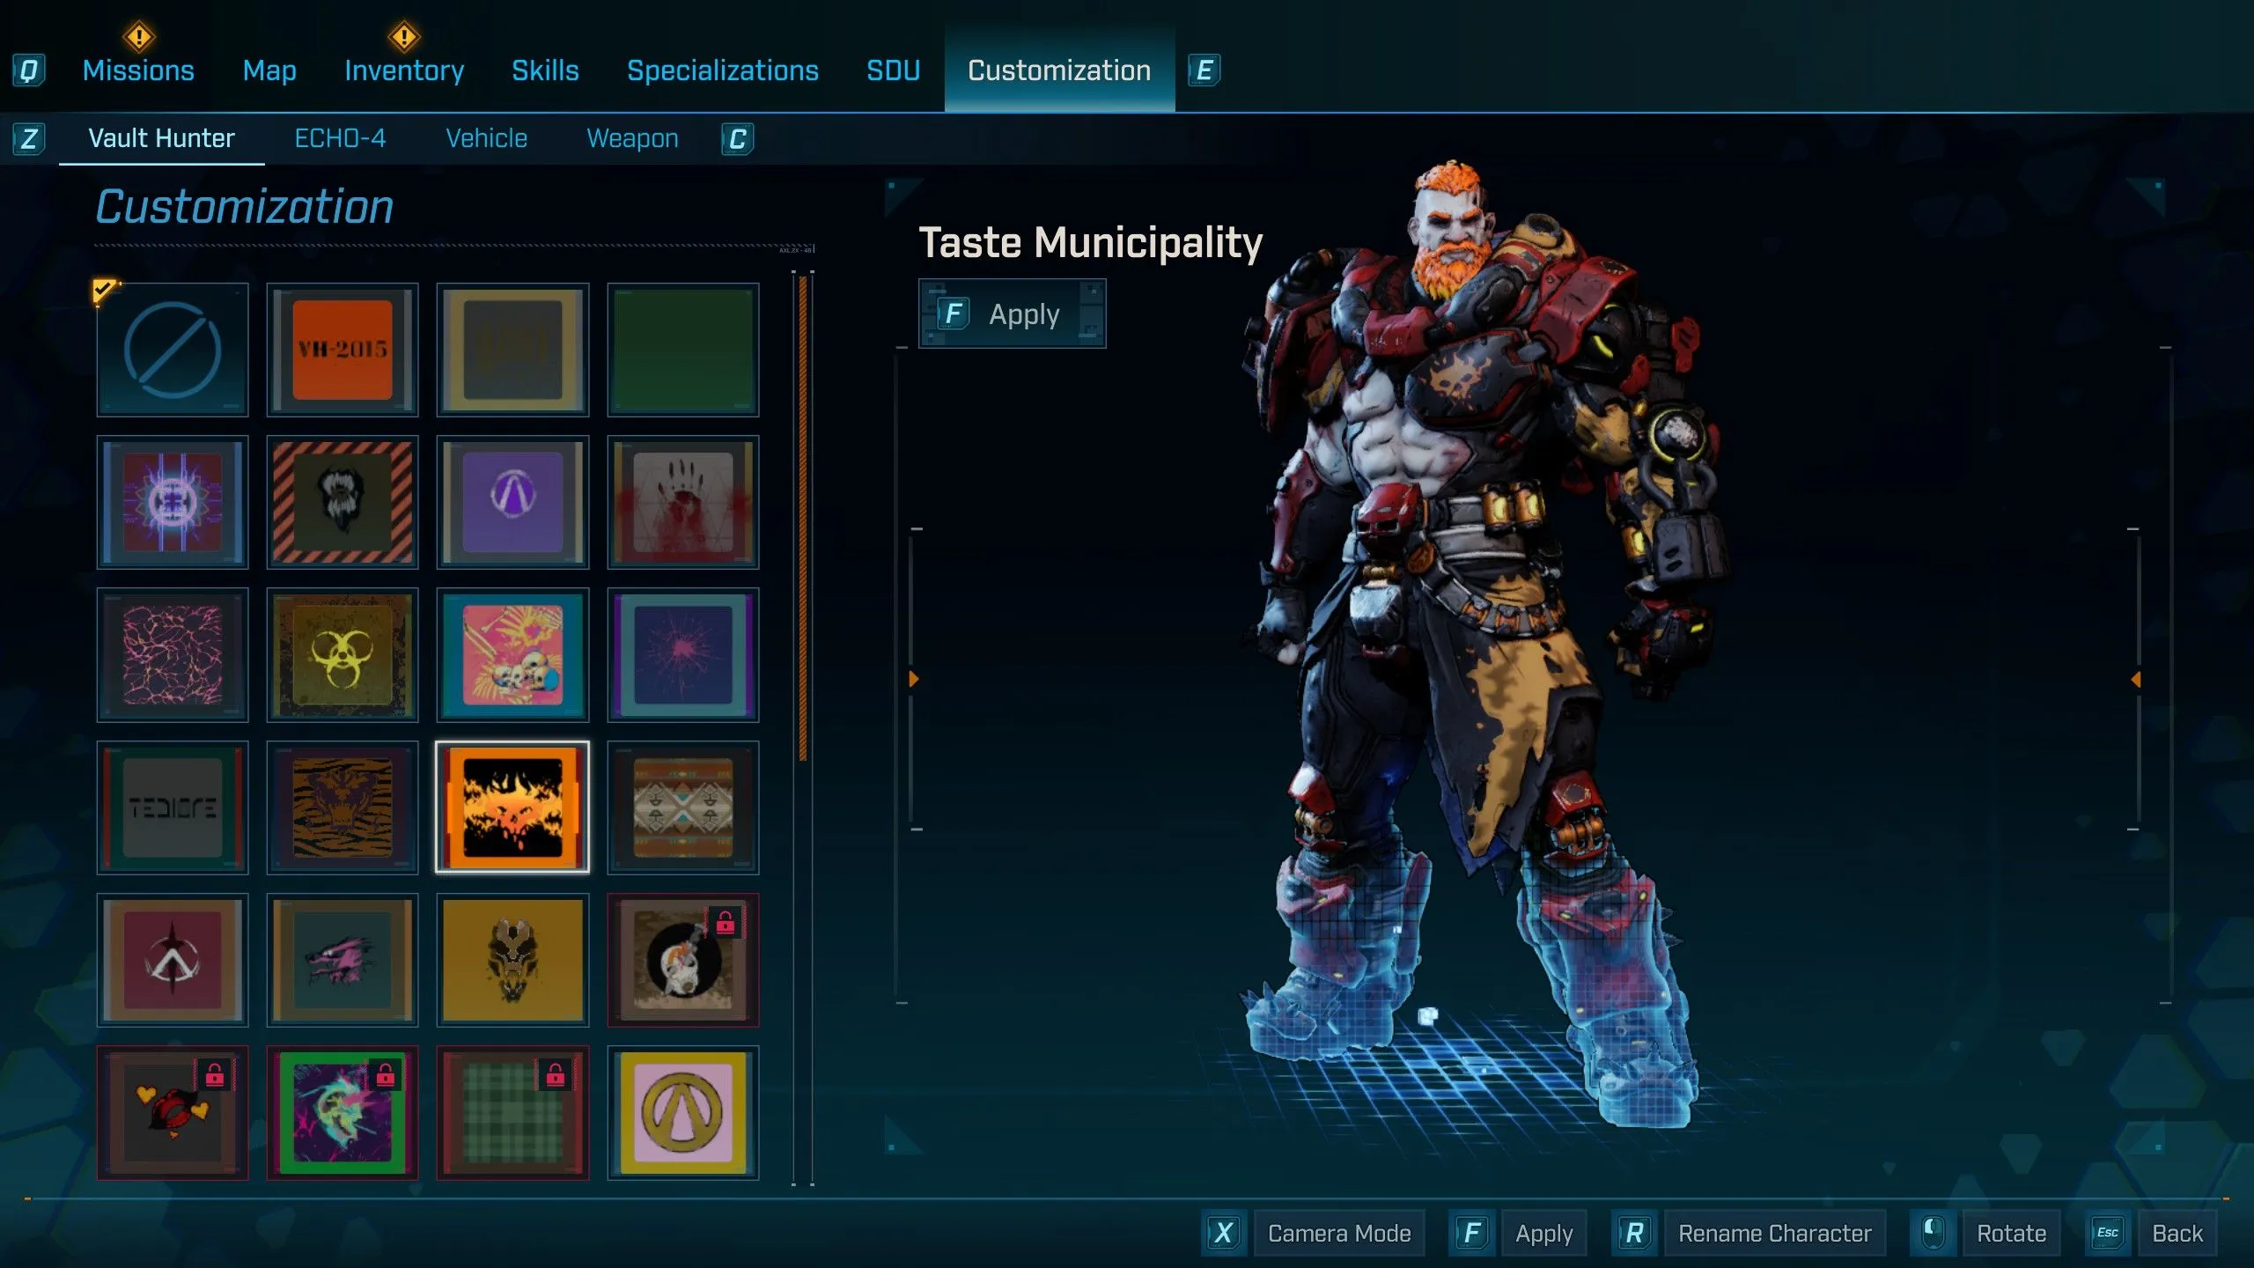Select the yellow beast mask skin tile
The width and height of the screenshot is (2254, 1268).
[x=512, y=960]
